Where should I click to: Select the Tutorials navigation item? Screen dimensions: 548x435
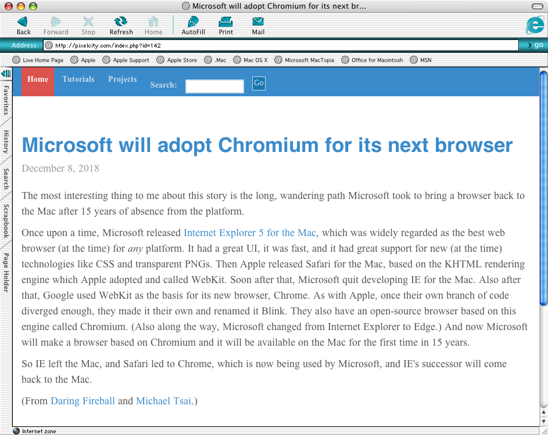tap(78, 79)
